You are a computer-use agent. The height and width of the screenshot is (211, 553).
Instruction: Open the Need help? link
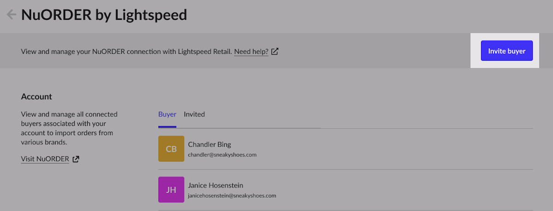[x=251, y=51]
